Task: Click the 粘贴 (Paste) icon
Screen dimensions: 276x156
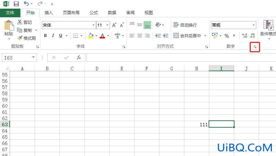Action: point(9,25)
